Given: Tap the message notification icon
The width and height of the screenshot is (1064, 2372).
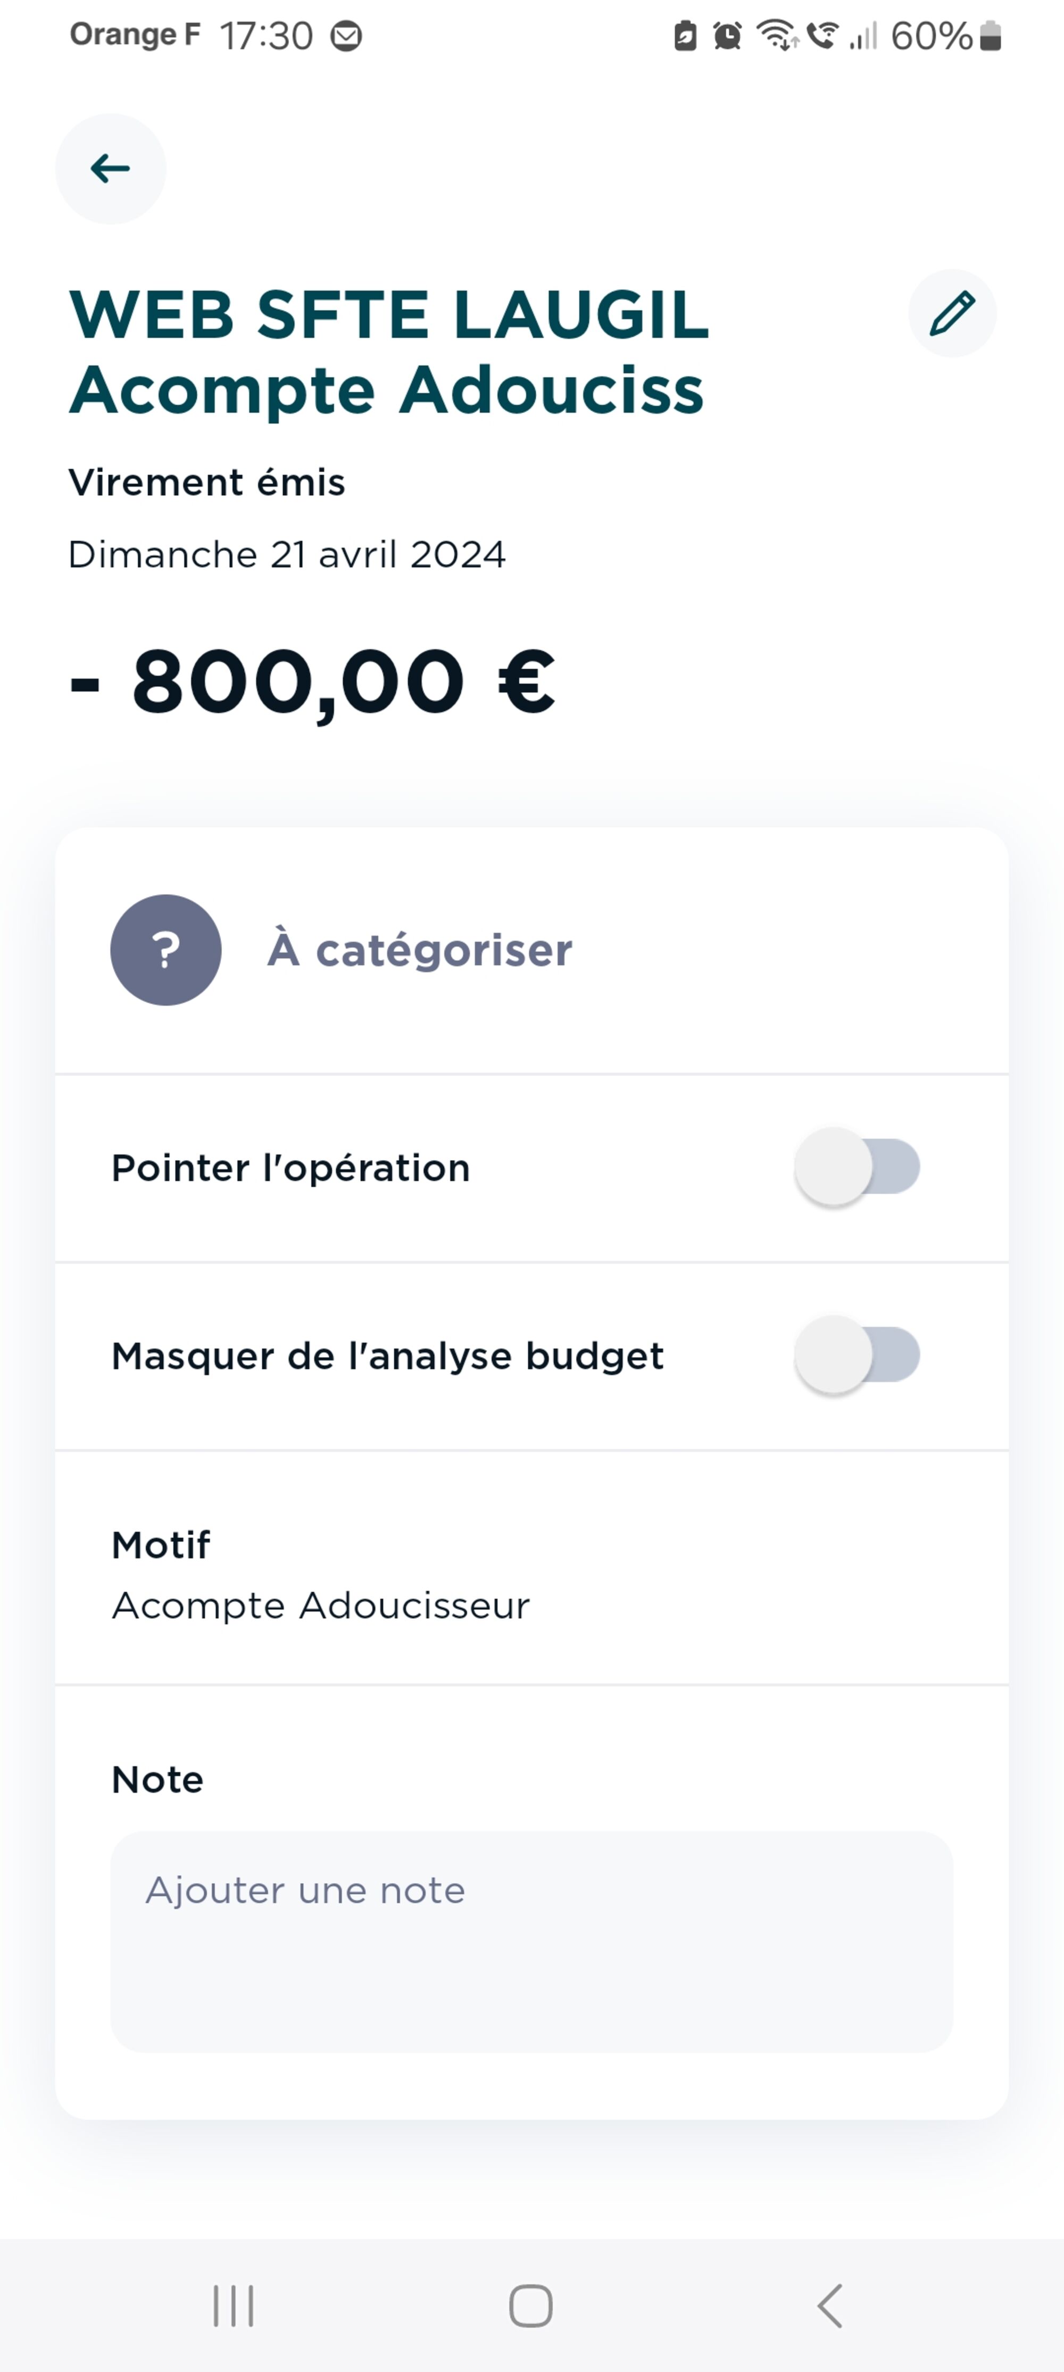Looking at the screenshot, I should click(346, 36).
